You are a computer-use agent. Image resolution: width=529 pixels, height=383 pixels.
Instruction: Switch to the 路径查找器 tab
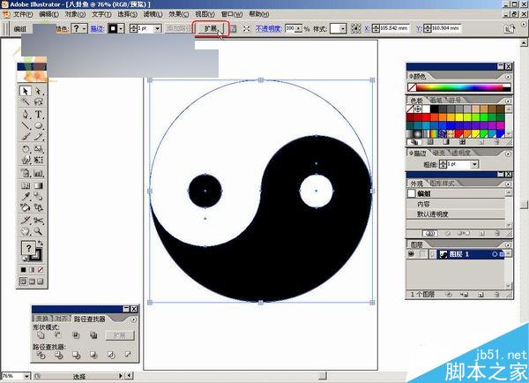coord(88,318)
